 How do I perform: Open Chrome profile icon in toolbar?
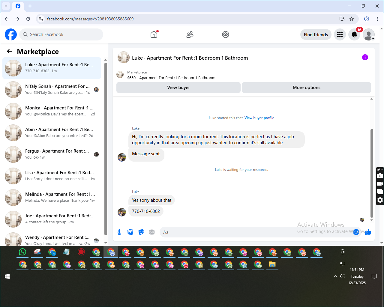[x=367, y=19]
